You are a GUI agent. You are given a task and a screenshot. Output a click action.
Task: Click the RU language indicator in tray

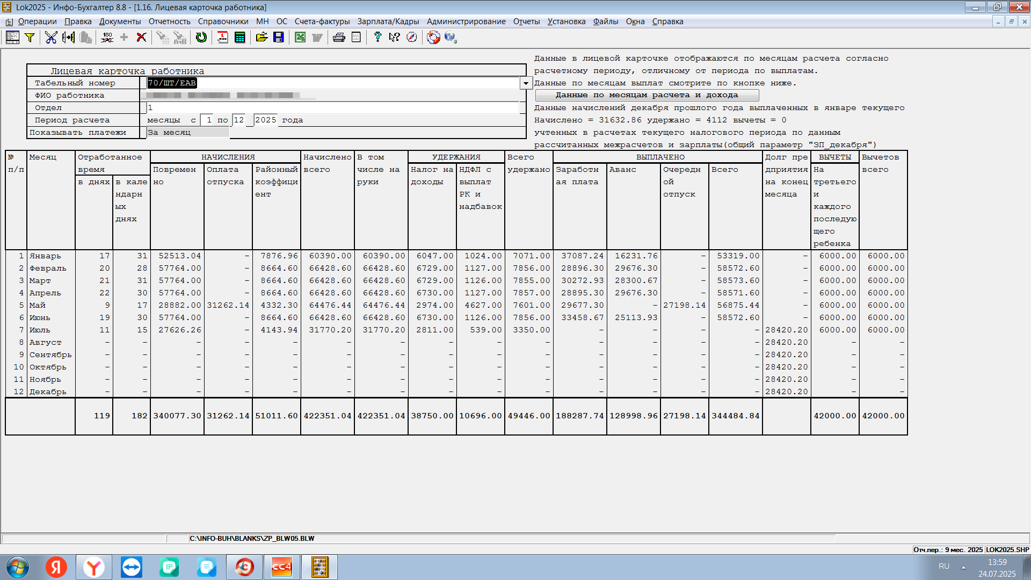(x=944, y=566)
